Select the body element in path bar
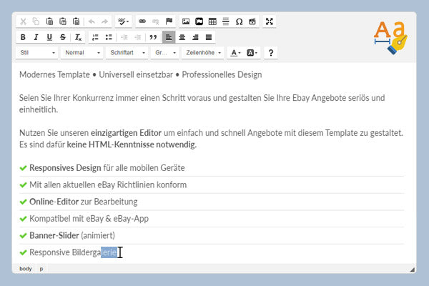The height and width of the screenshot is (286, 429). pyautogui.click(x=25, y=268)
